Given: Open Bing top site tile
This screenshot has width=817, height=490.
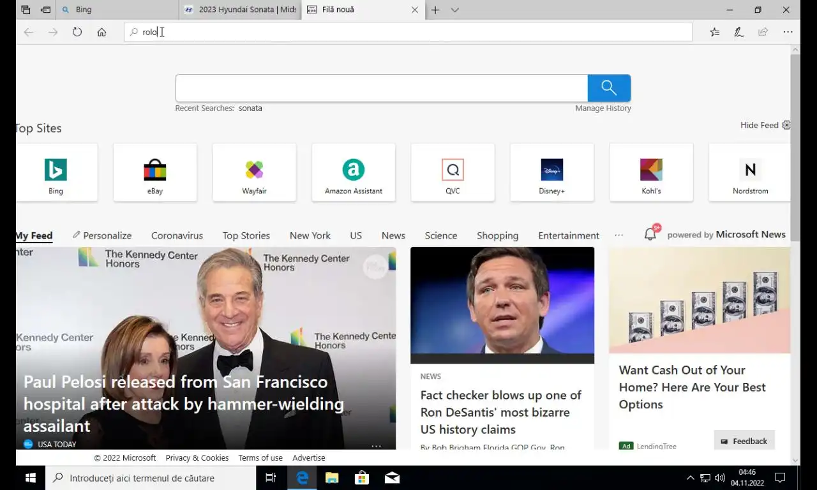Looking at the screenshot, I should [56, 172].
